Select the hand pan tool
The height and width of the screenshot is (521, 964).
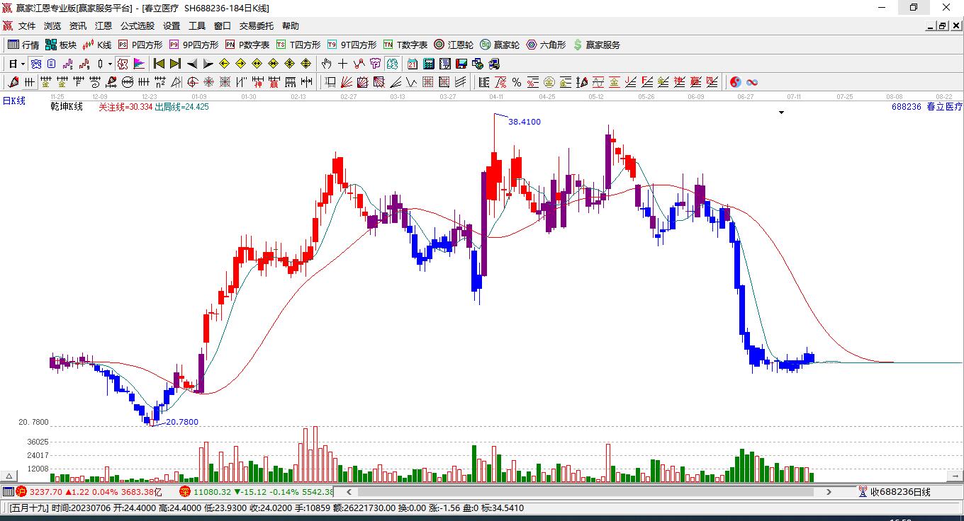(x=327, y=64)
